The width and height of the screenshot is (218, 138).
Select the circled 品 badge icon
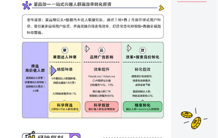point(102,50)
